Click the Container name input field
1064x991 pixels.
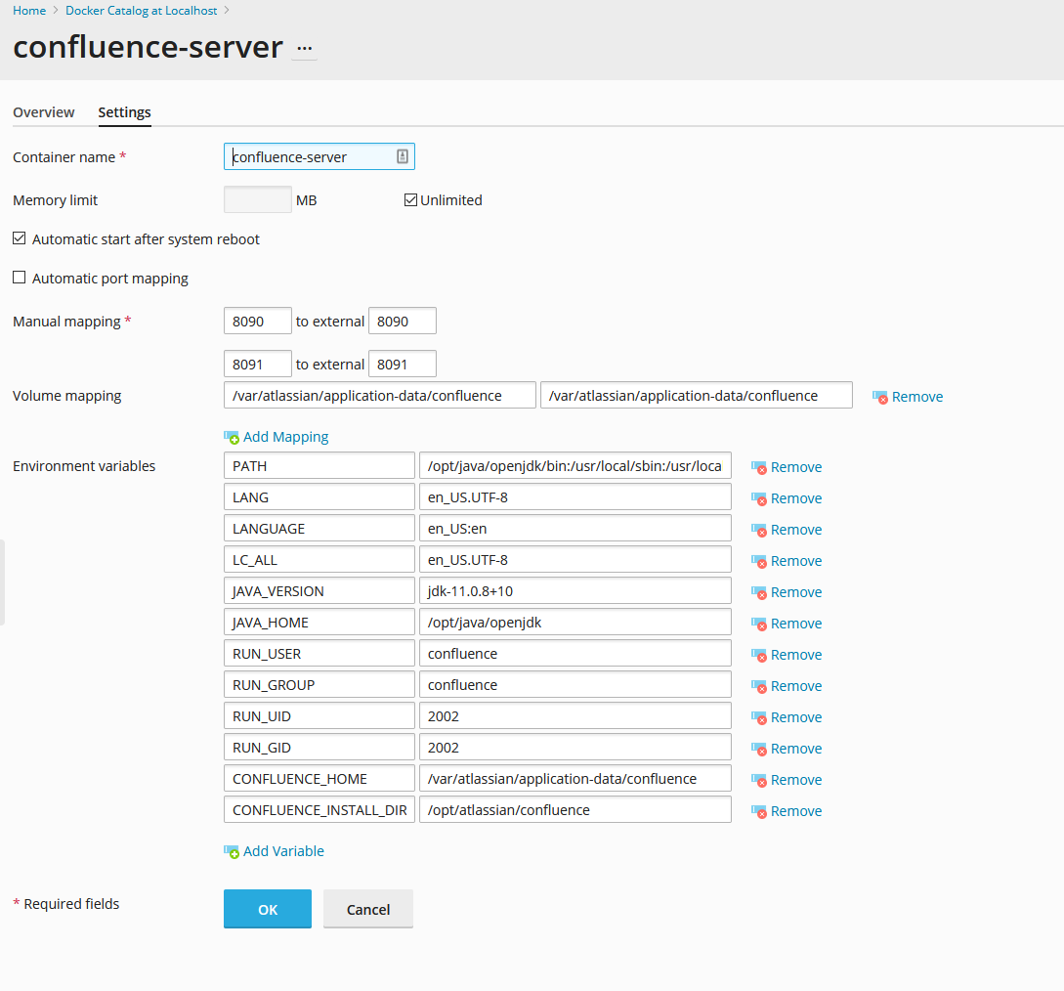pyautogui.click(x=319, y=156)
